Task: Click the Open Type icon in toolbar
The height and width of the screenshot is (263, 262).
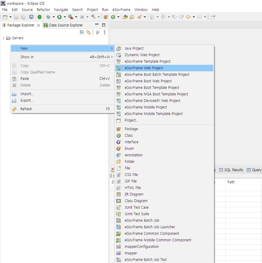Action: point(125,17)
